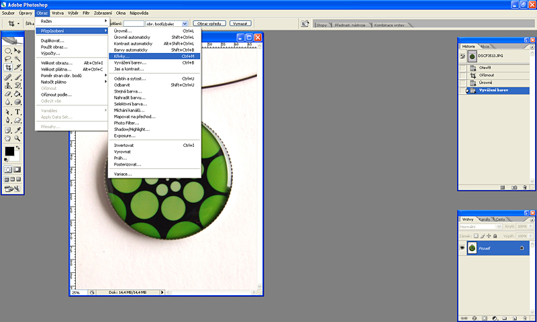Click the create new layer icon
The width and height of the screenshot is (537, 322).
click(514, 318)
